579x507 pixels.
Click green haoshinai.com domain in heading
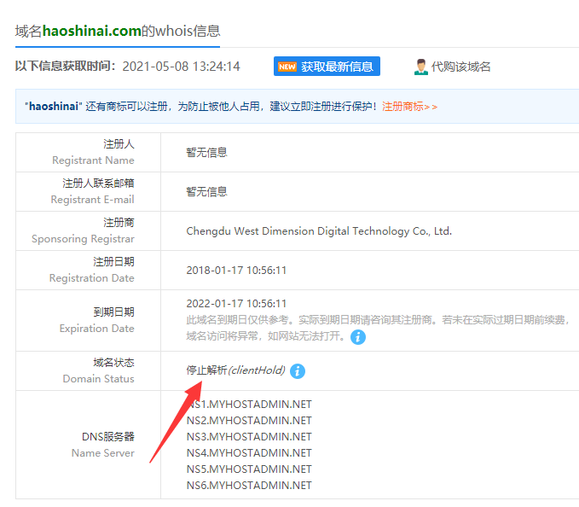(x=92, y=31)
